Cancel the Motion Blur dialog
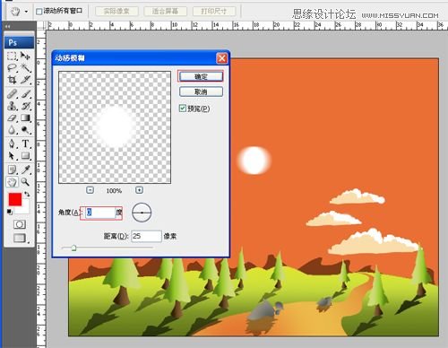The height and width of the screenshot is (348, 448). [x=201, y=91]
